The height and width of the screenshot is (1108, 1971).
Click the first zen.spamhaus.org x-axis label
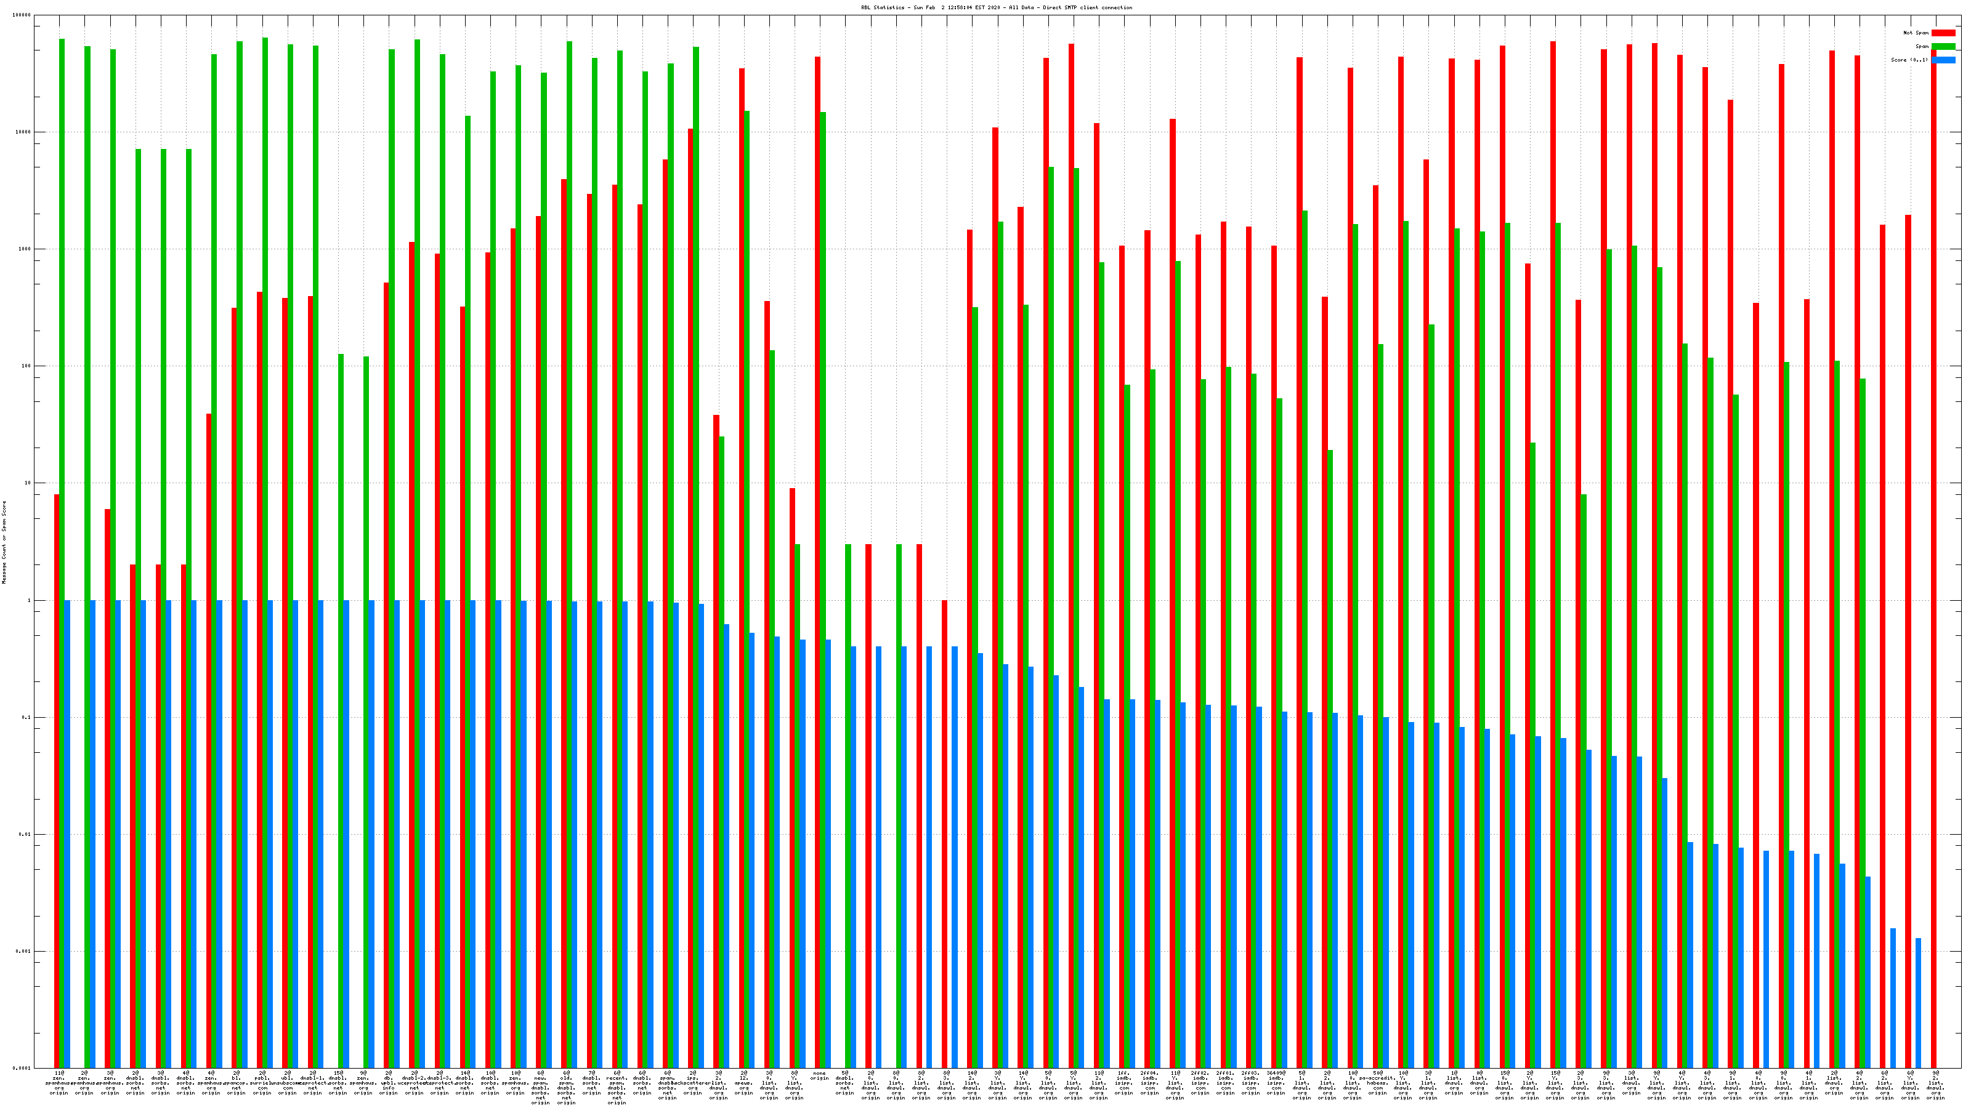59,1083
